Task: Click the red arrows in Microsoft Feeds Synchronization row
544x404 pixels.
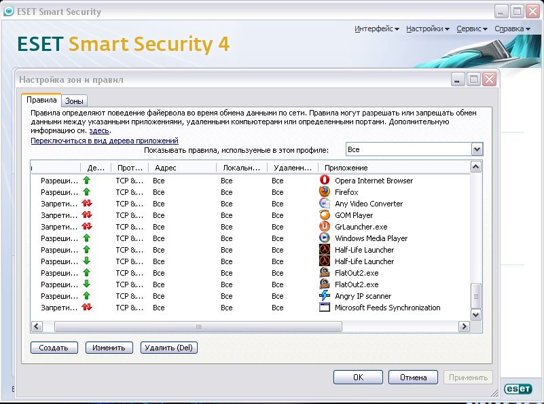Action: (87, 307)
